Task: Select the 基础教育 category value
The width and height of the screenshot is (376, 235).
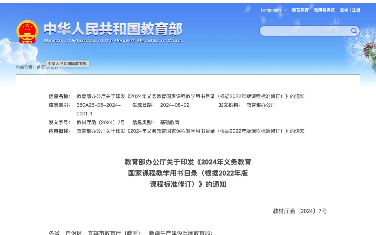Action: pos(170,122)
